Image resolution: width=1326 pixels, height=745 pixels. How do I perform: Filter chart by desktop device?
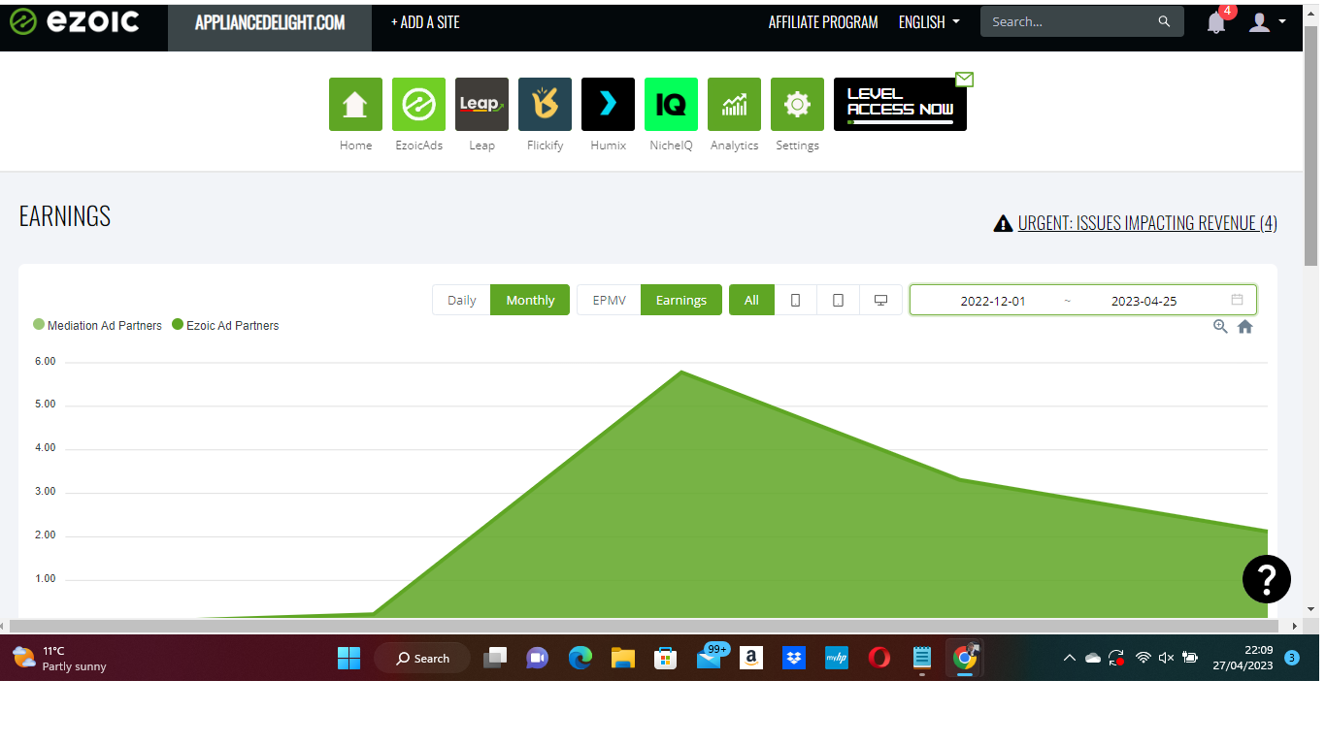point(880,300)
